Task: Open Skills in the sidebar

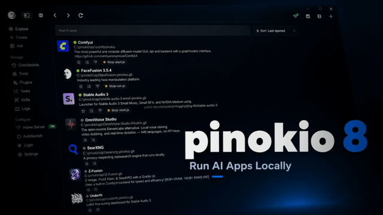Action: tap(22, 100)
